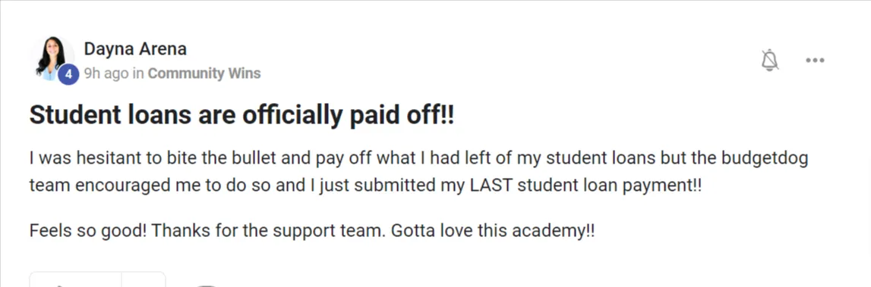
Task: Click the '9h ago' post timestamp
Action: click(106, 73)
